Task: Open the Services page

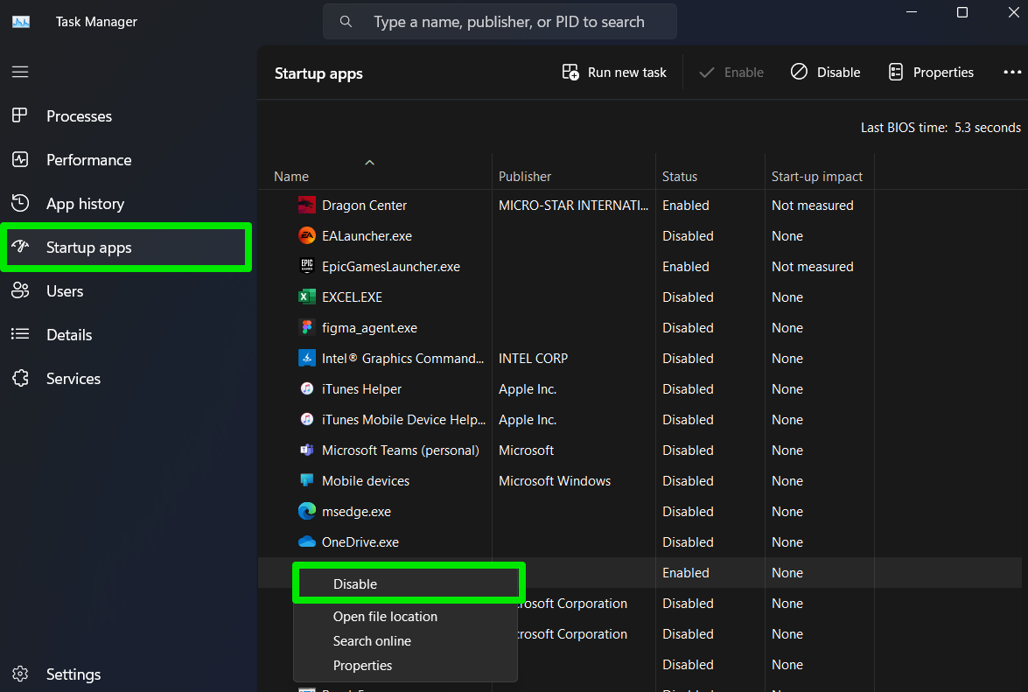Action: 73,379
